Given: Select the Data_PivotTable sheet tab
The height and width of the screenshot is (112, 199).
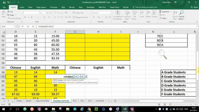Looking at the screenshot, I should [x=42, y=101].
